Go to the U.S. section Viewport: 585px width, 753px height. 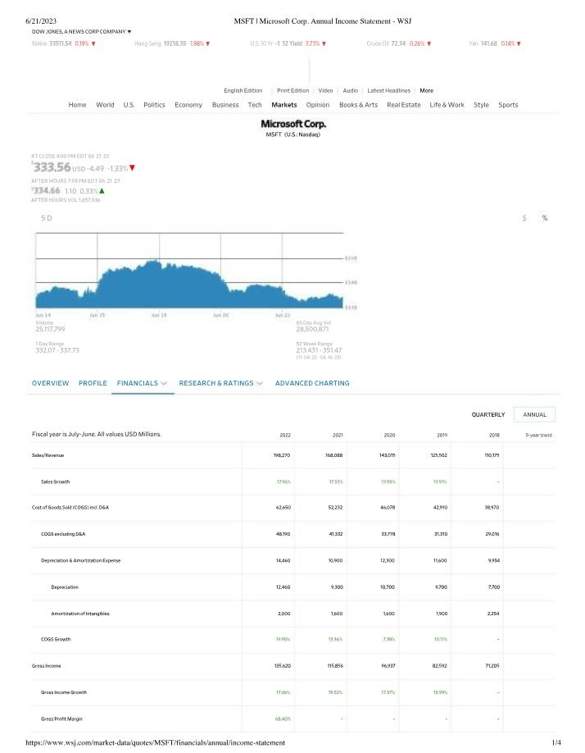tap(129, 105)
